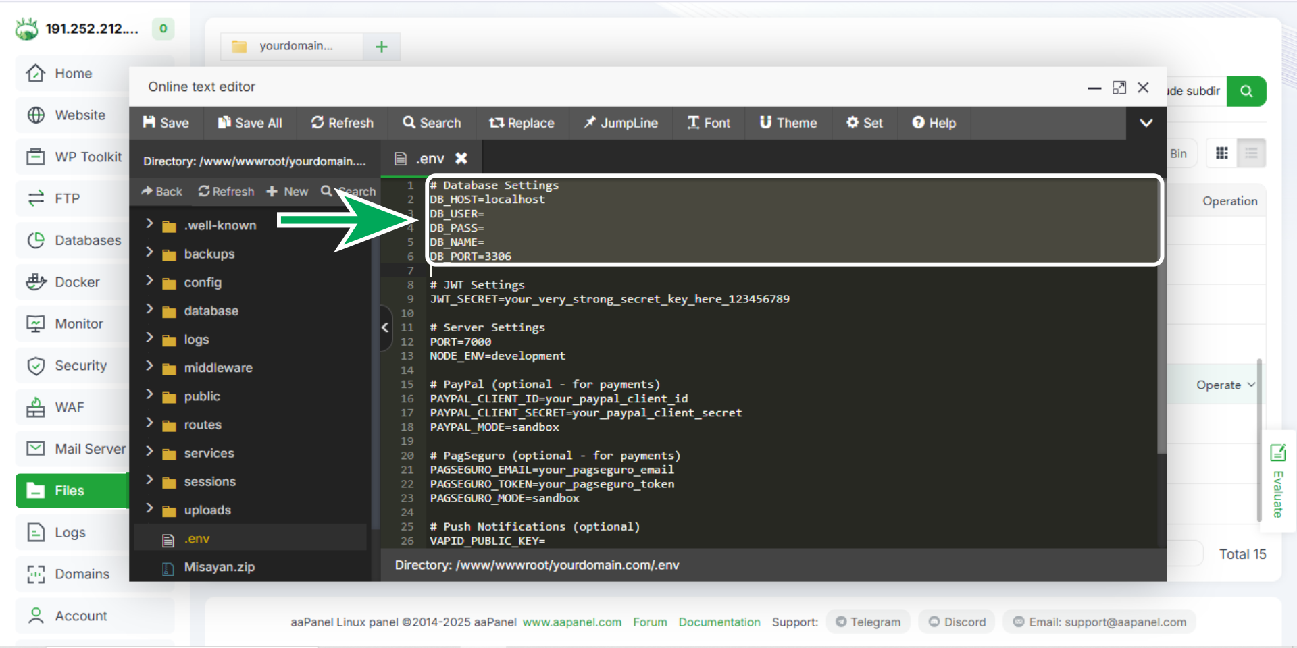
Task: Expand the editor toolbar chevron dropdown
Action: tap(1146, 123)
